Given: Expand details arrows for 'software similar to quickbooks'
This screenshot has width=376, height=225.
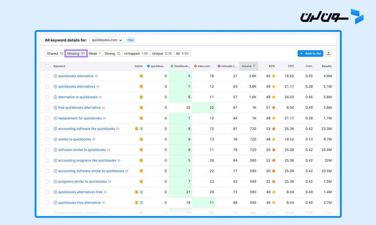Looking at the screenshot, I should [108, 150].
